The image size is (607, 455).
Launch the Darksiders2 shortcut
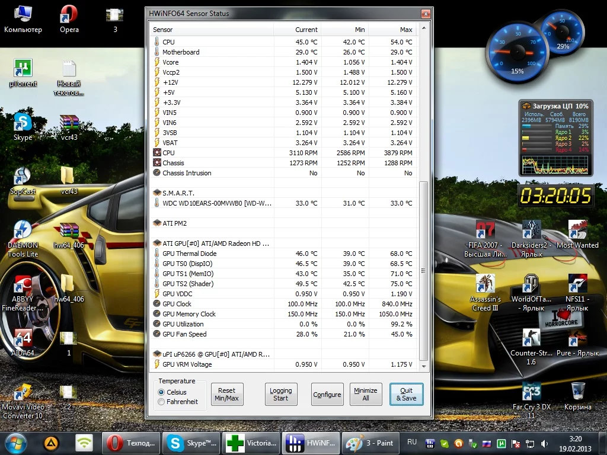point(531,239)
